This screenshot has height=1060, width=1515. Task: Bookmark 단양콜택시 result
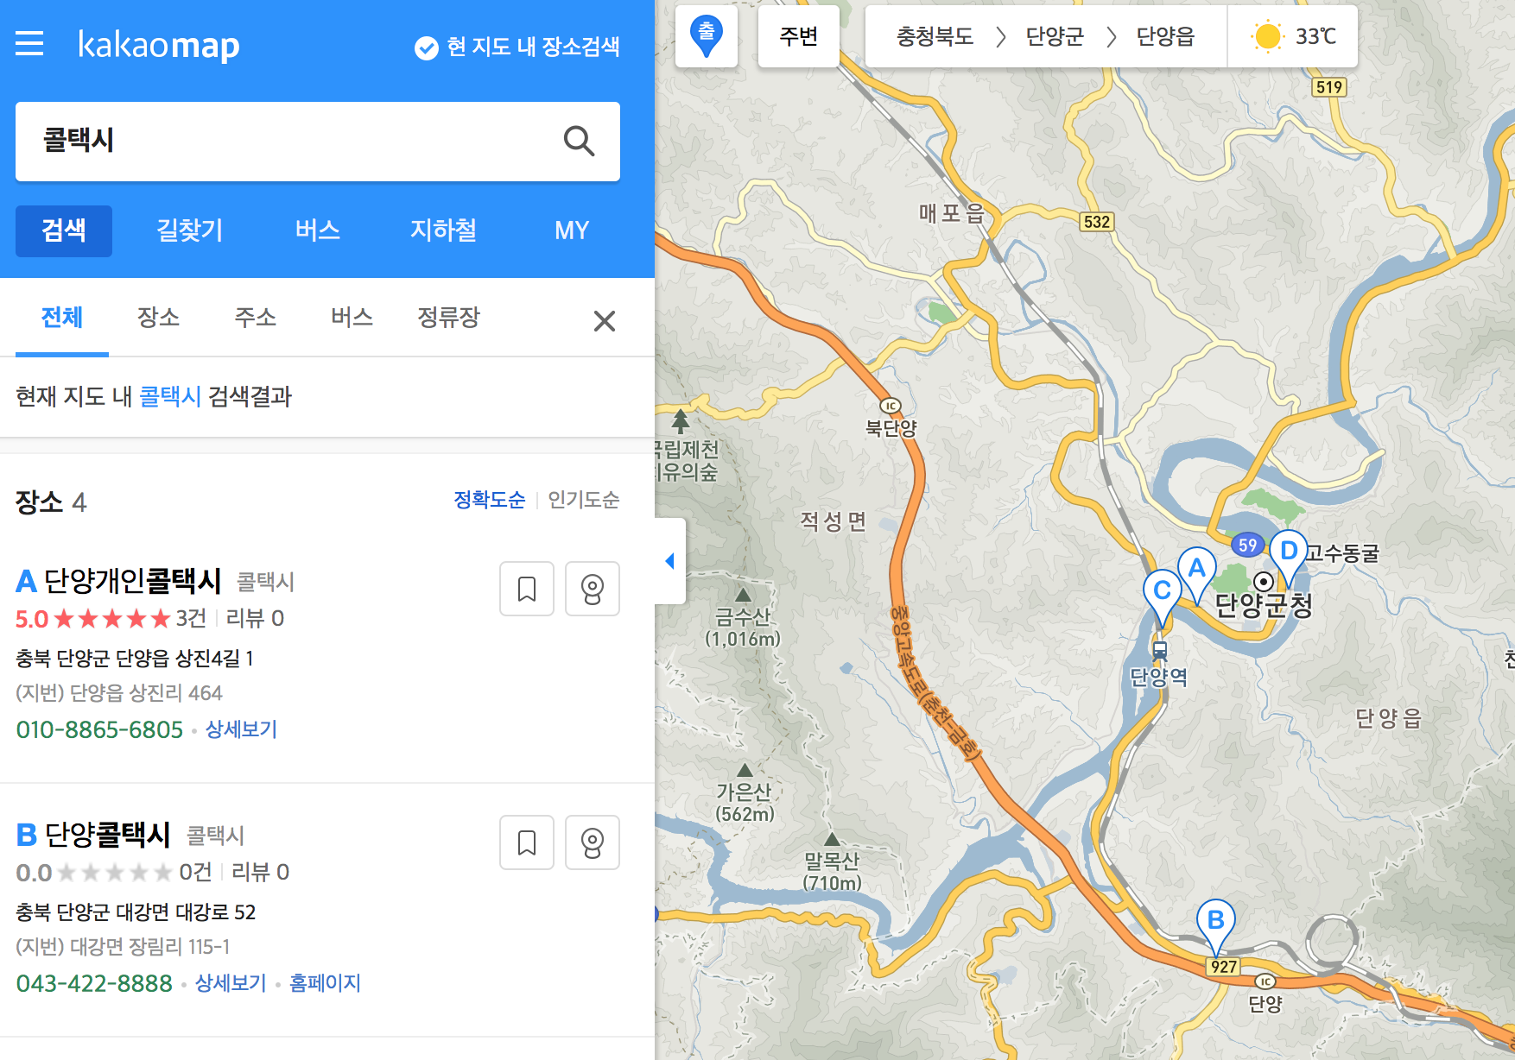point(527,842)
